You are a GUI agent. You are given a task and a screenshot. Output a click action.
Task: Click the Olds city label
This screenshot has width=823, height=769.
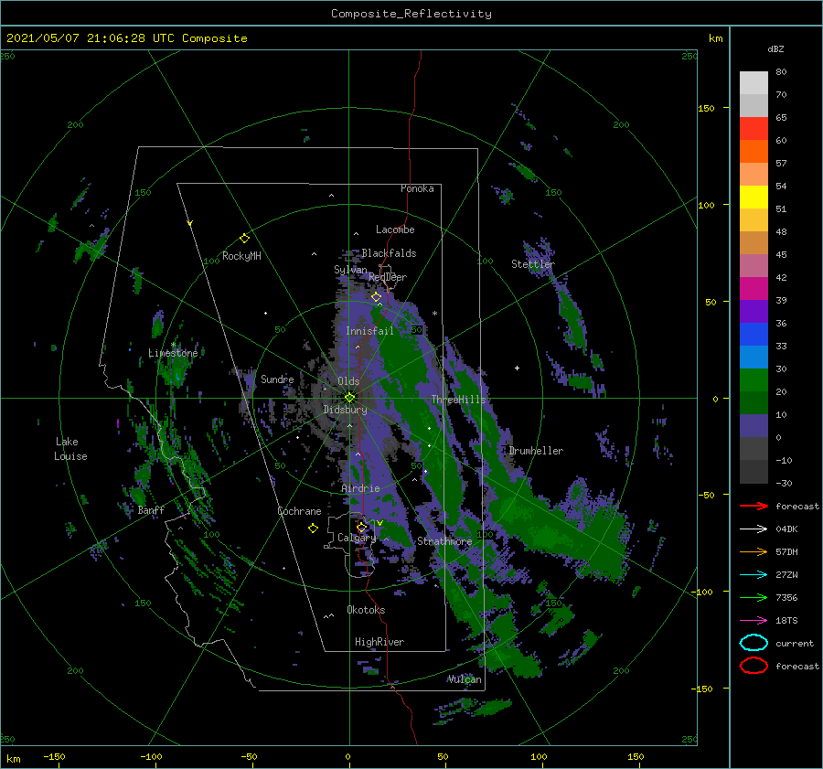(348, 381)
